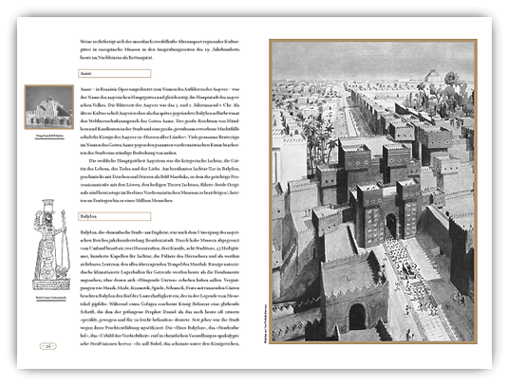Click the "Babylon" section heading box

click(x=114, y=216)
